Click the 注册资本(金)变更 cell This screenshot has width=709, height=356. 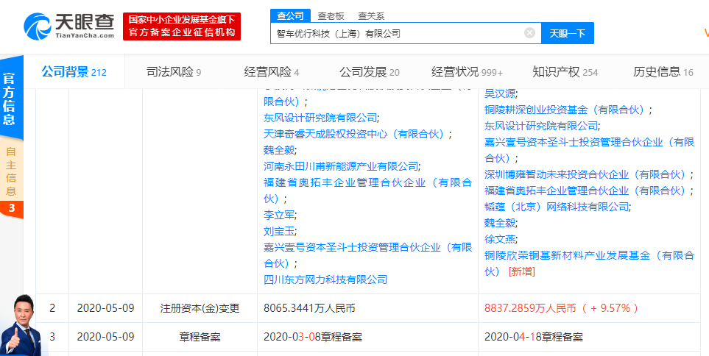pyautogui.click(x=200, y=309)
